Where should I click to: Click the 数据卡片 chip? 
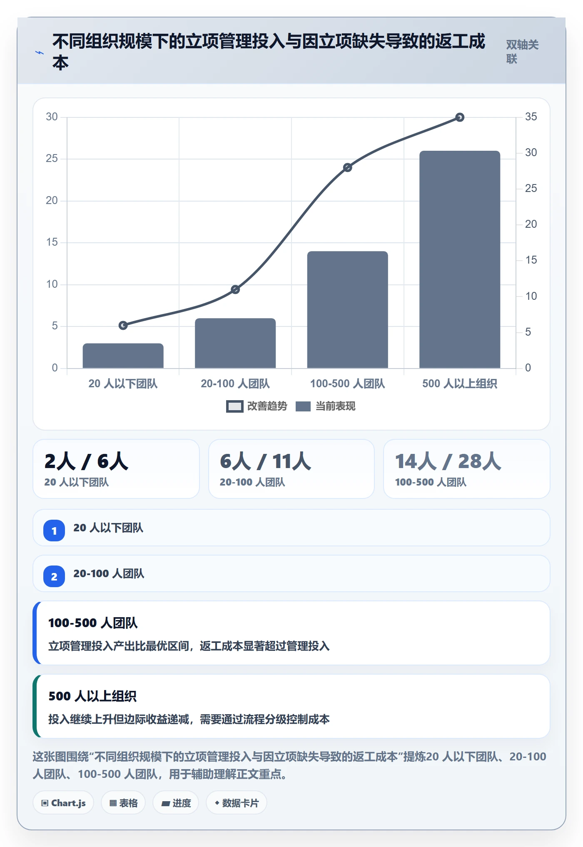pos(237,803)
